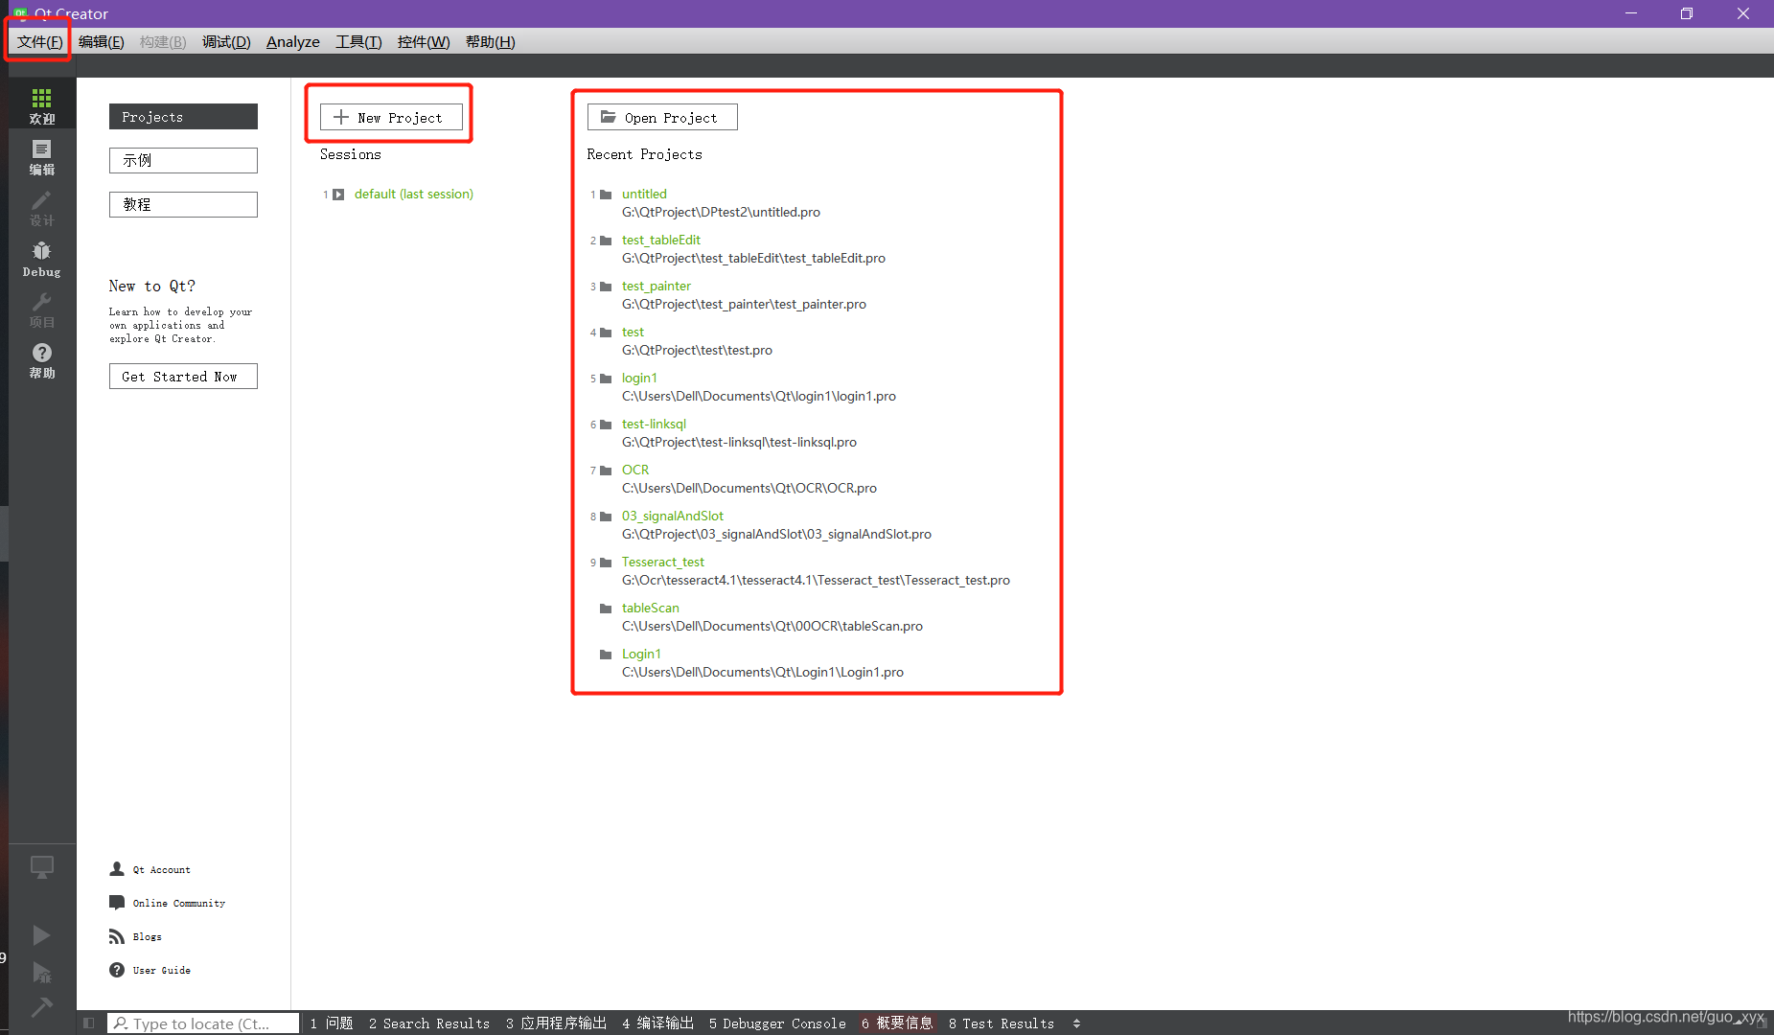This screenshot has width=1774, height=1035.
Task: Click the locator magnifier icon
Action: pyautogui.click(x=121, y=1023)
